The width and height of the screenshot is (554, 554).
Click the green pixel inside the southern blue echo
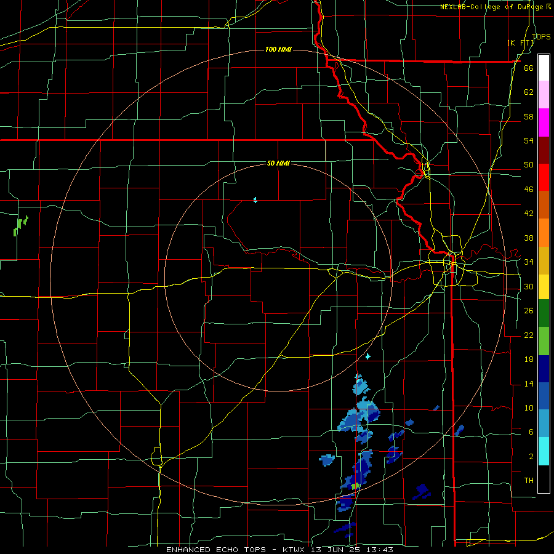(356, 486)
